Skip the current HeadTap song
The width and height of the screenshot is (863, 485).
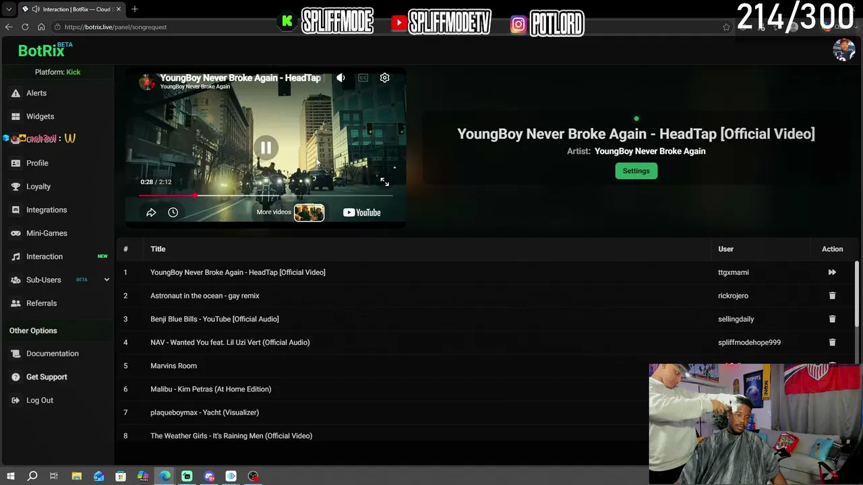832,272
